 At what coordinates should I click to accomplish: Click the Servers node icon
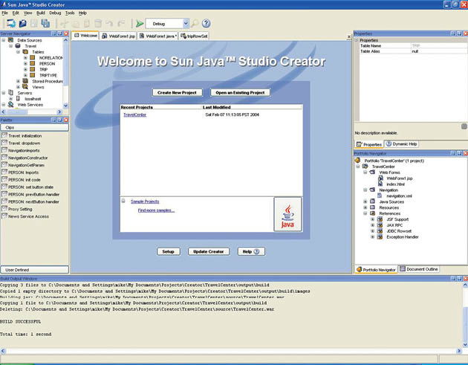tap(11, 93)
